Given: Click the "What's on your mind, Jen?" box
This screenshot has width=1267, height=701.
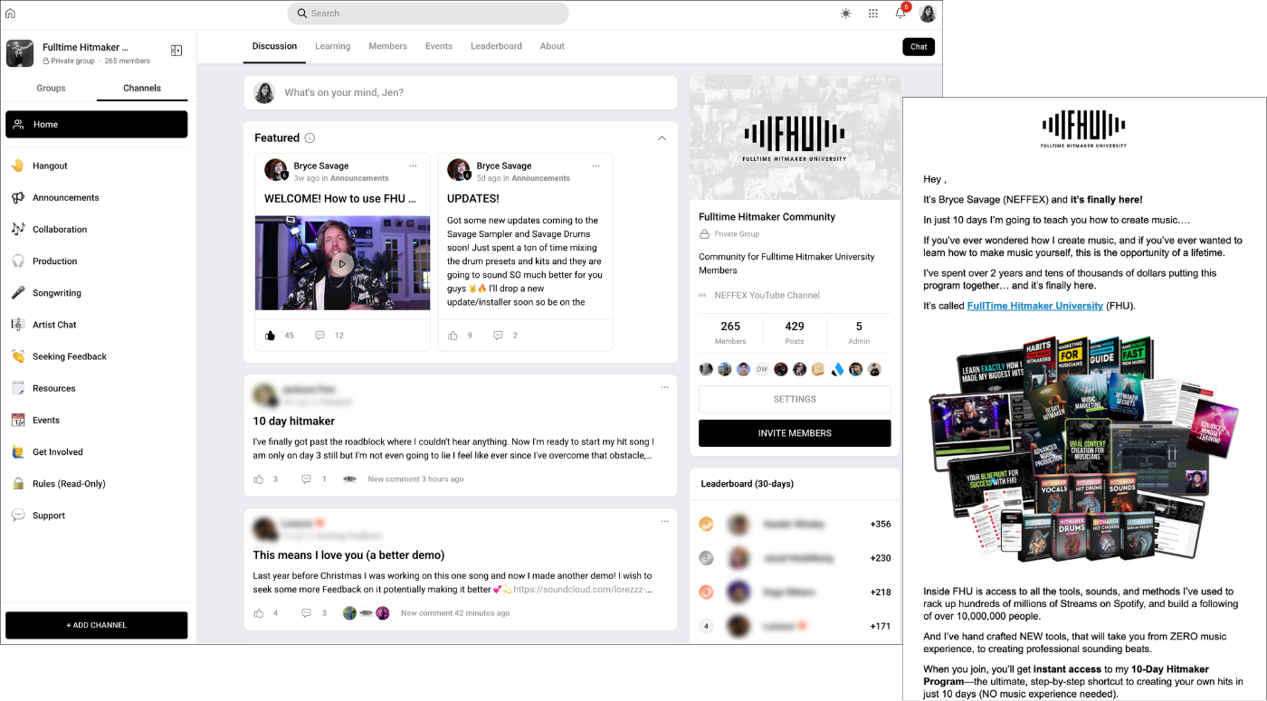Looking at the screenshot, I should click(x=460, y=92).
